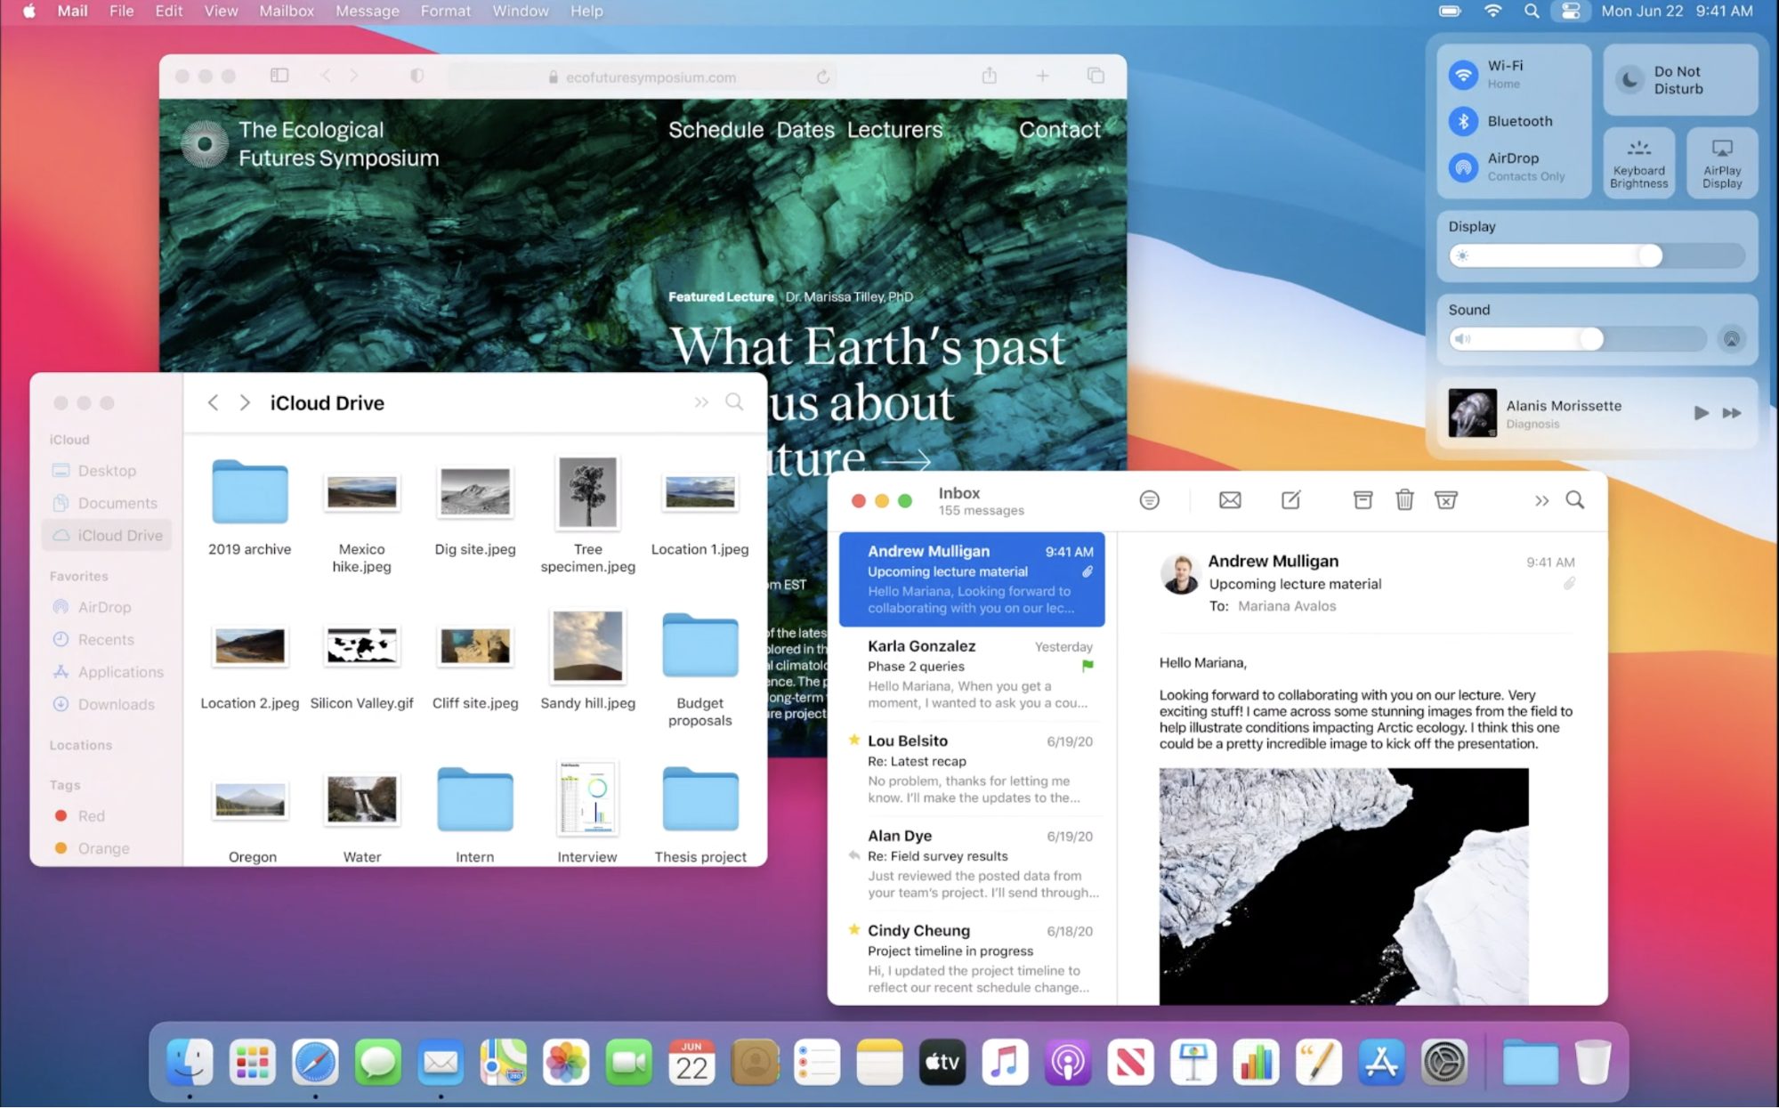Move the selected email to Junk
Screen dimensions: 1779x1109
(1446, 499)
